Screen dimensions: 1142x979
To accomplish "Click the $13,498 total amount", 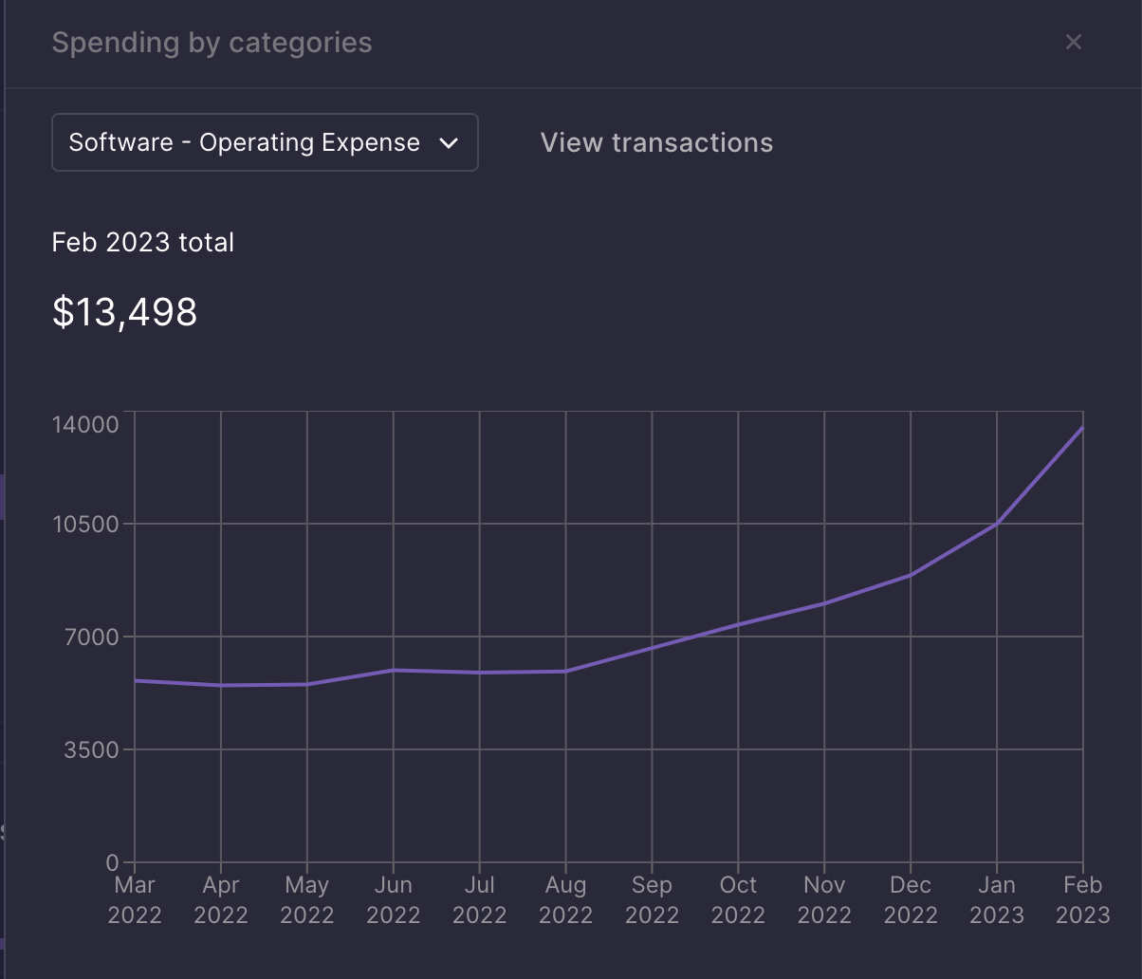I will 124,311.
